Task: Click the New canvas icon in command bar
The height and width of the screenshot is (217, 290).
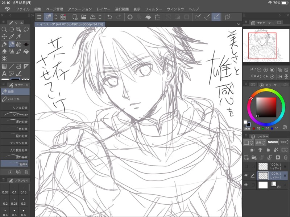Action: [75, 17]
